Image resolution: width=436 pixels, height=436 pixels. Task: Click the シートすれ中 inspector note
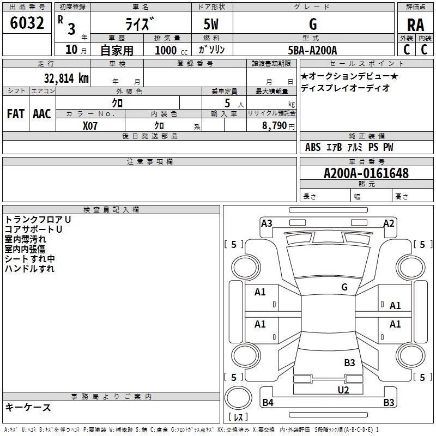pos(30,258)
